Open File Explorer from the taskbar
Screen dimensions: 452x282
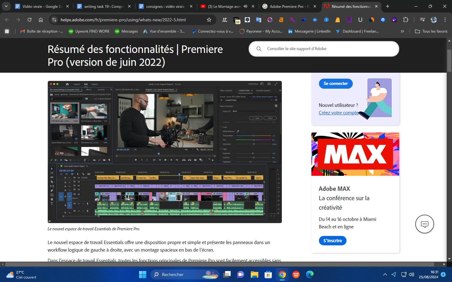(x=255, y=275)
